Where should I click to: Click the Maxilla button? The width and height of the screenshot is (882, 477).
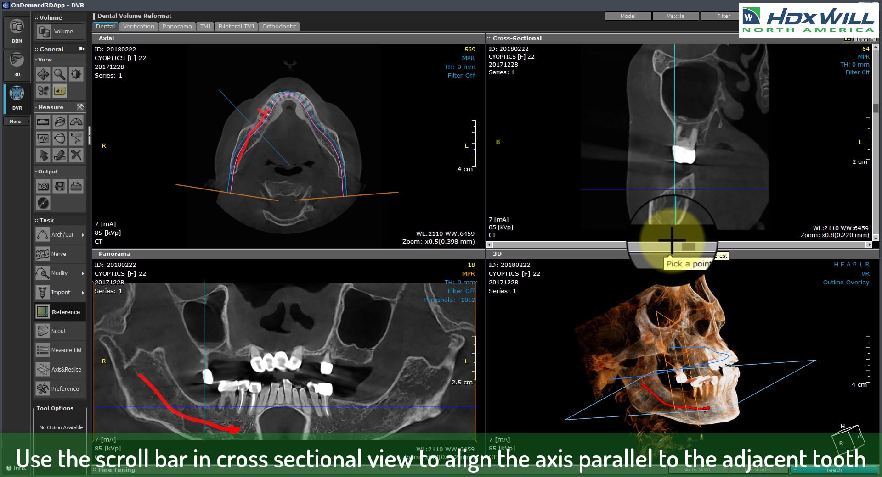[675, 16]
